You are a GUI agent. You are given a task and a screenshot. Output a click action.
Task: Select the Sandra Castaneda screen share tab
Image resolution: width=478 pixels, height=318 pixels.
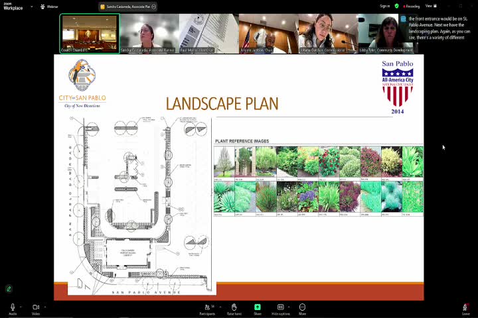tap(127, 7)
